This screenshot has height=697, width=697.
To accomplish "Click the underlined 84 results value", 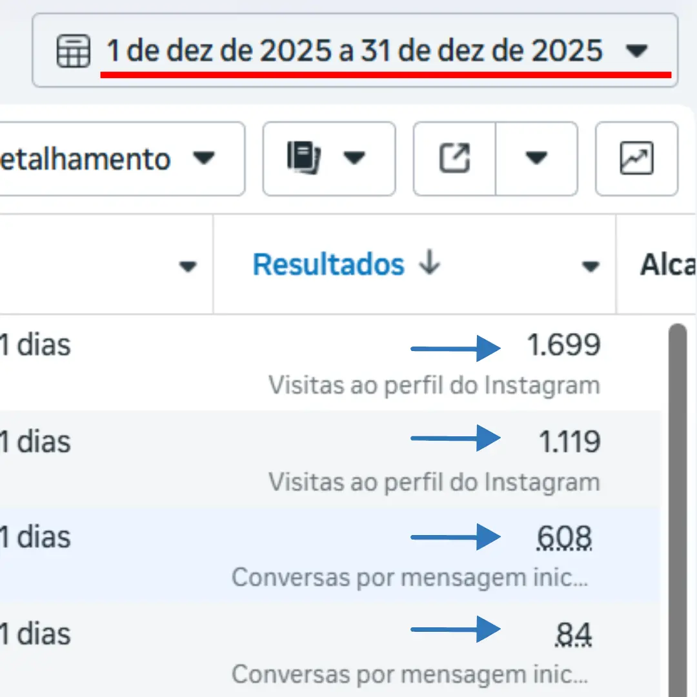I will click(x=573, y=634).
